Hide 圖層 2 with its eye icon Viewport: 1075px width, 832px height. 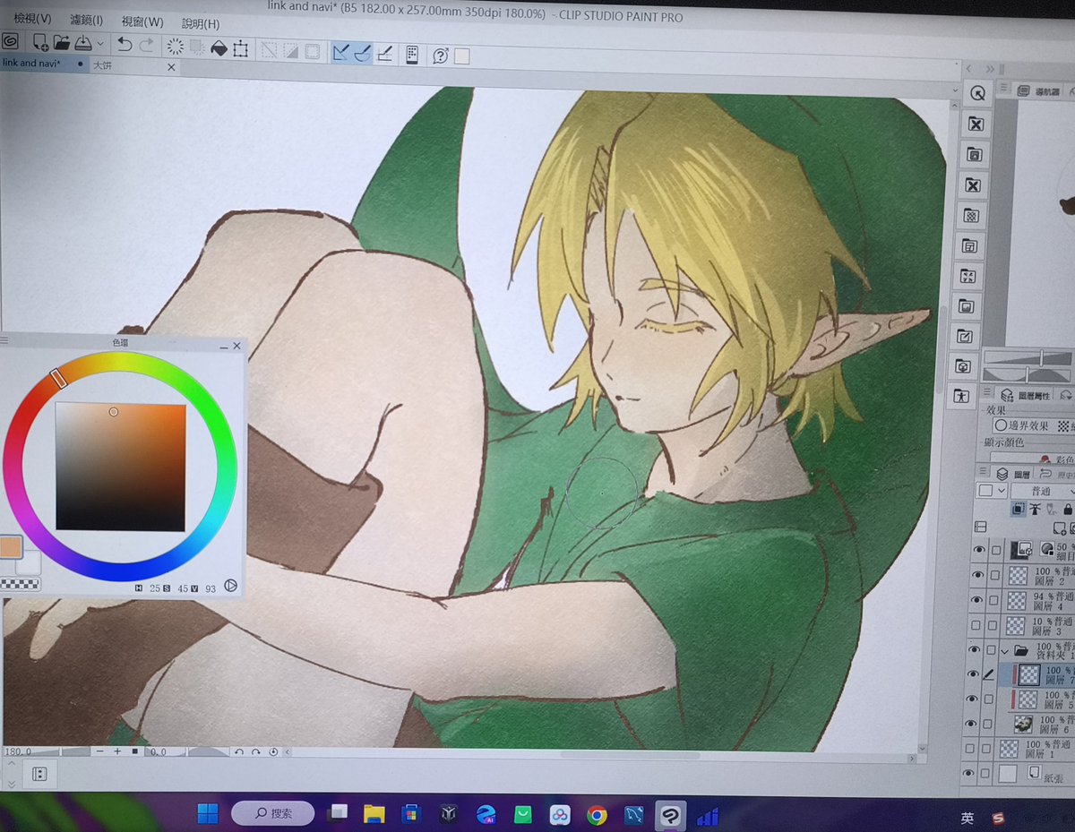[978, 575]
